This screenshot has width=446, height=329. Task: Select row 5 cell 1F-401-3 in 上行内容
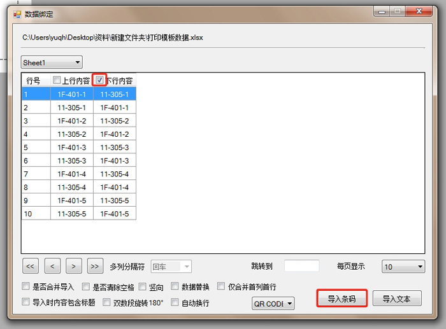click(x=72, y=147)
